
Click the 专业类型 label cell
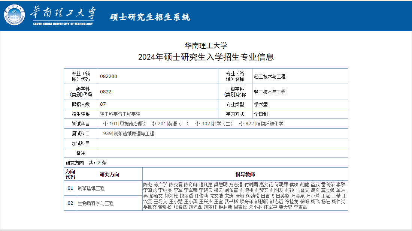coord(235,104)
